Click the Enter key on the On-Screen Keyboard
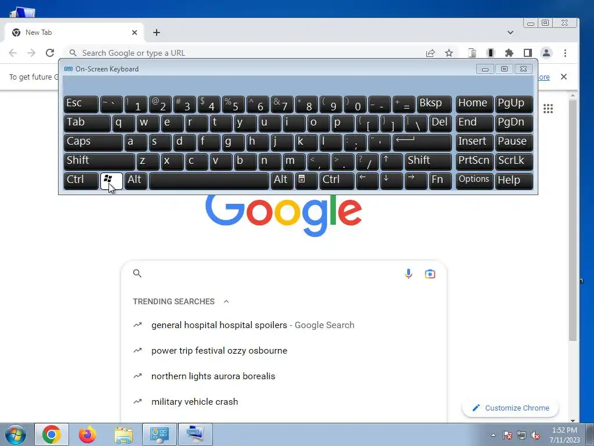This screenshot has width=594, height=446. (x=422, y=143)
